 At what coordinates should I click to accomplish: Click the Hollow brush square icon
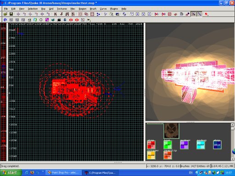[92, 14]
